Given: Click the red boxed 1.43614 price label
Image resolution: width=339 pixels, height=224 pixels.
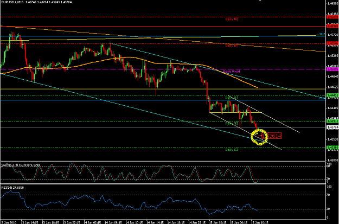Looking at the screenshot, I should click(x=272, y=136).
